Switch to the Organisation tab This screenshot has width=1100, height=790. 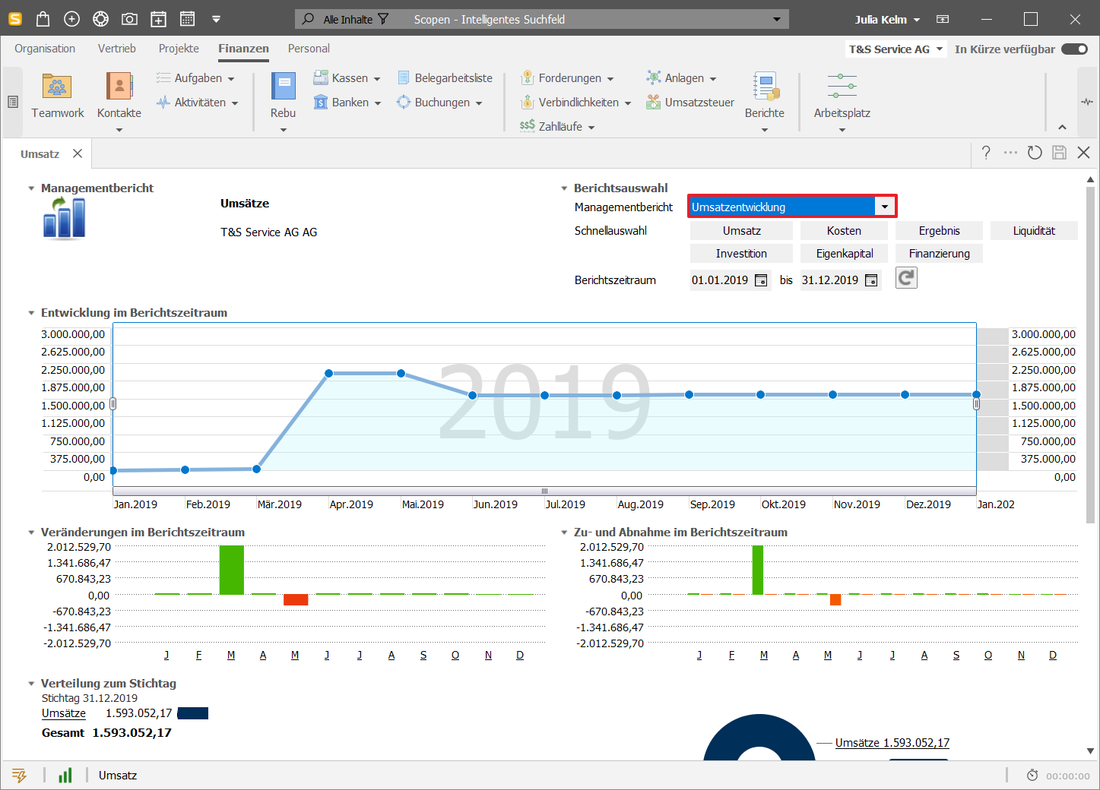(x=45, y=49)
